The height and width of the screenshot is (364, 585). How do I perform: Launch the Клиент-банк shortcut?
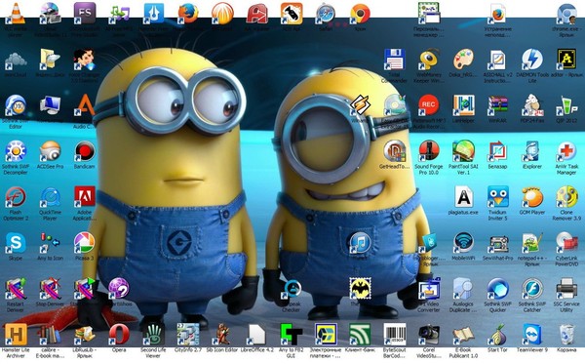(x=360, y=335)
